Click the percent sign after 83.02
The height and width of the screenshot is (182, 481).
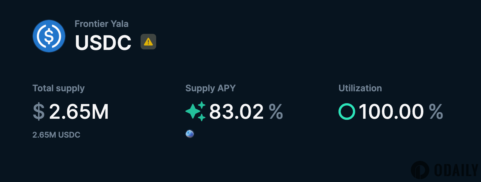pos(276,112)
